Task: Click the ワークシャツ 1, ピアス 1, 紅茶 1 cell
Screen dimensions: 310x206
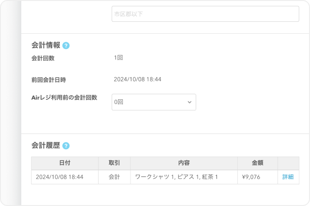Action: 176,177
